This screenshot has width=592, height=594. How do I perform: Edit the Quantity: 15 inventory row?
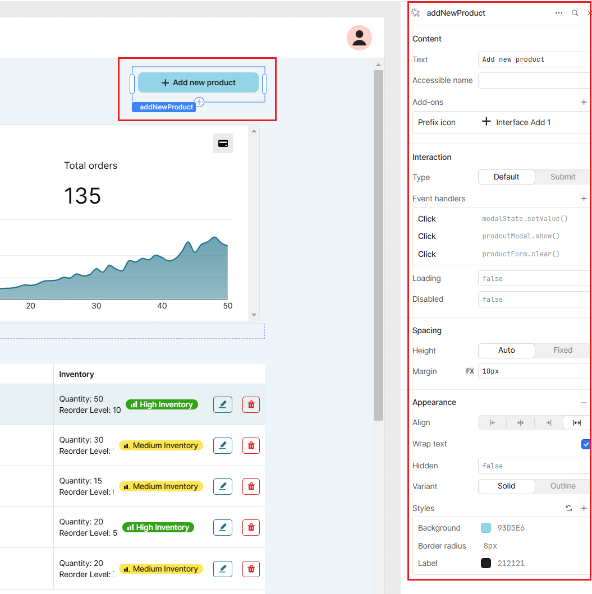click(222, 486)
